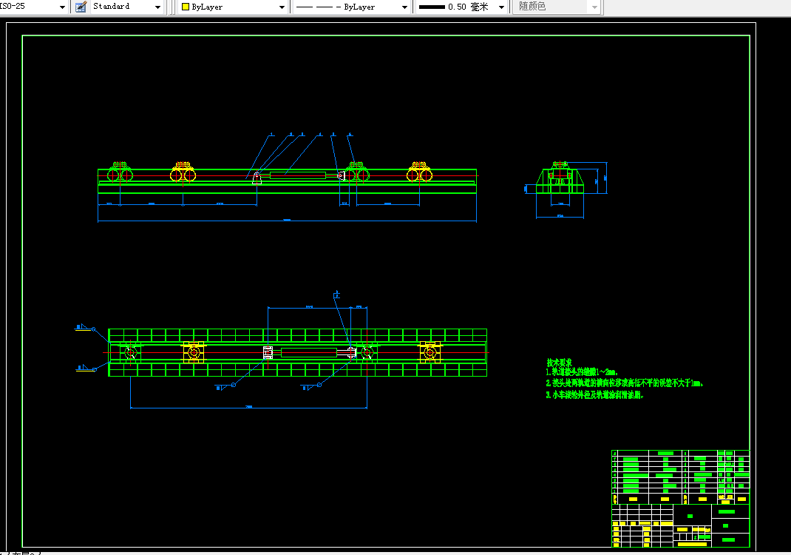
Task: Select the 技术要求 heading text
Action: pyautogui.click(x=560, y=363)
